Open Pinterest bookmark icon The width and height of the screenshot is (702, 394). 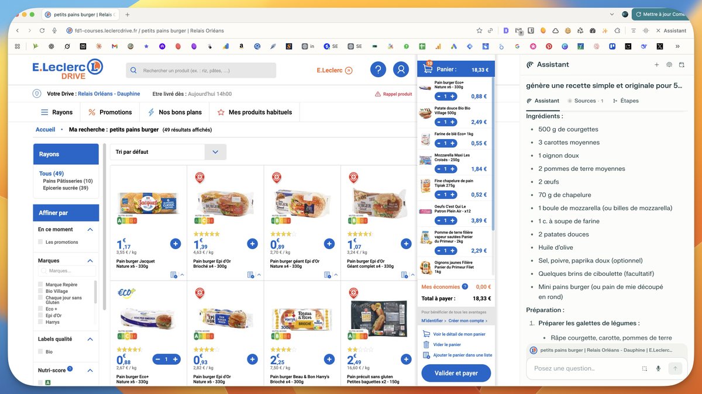[549, 46]
